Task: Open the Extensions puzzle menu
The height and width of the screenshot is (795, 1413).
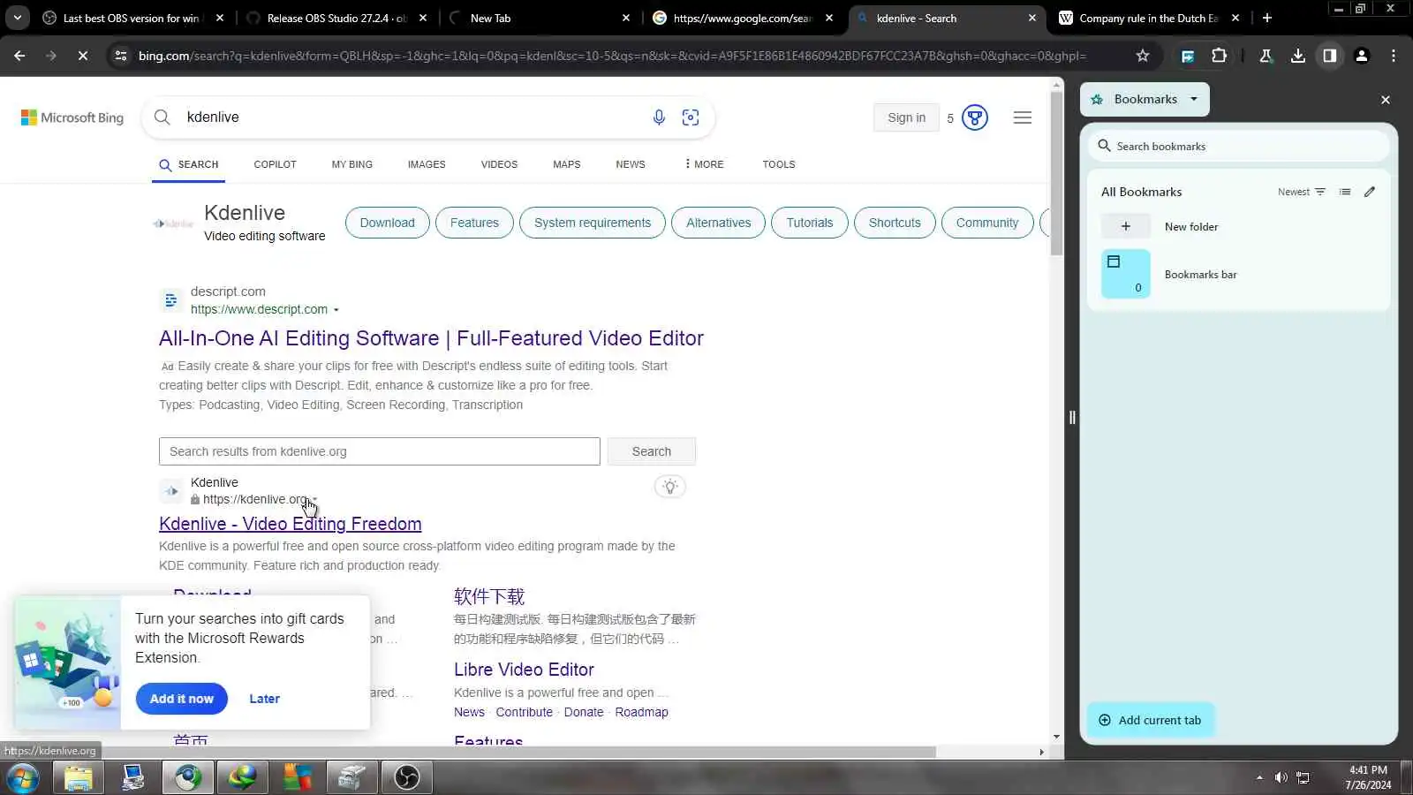Action: coord(1219,56)
